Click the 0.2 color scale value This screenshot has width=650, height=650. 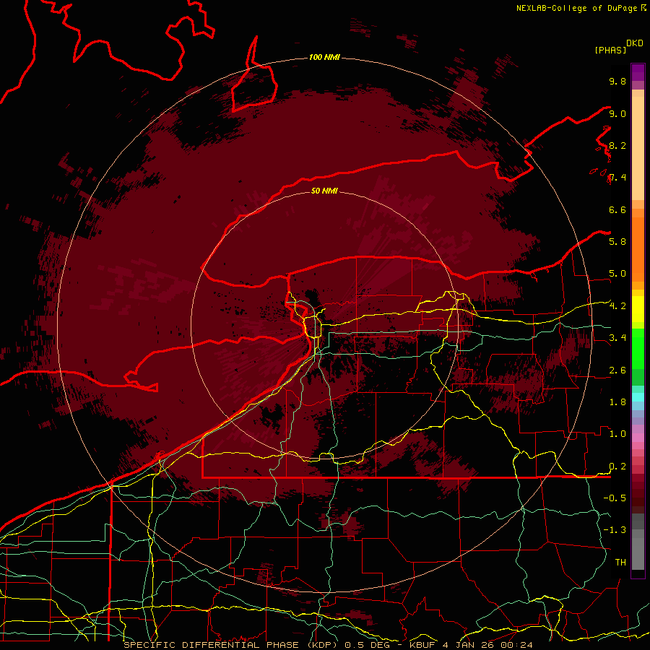tap(617, 467)
